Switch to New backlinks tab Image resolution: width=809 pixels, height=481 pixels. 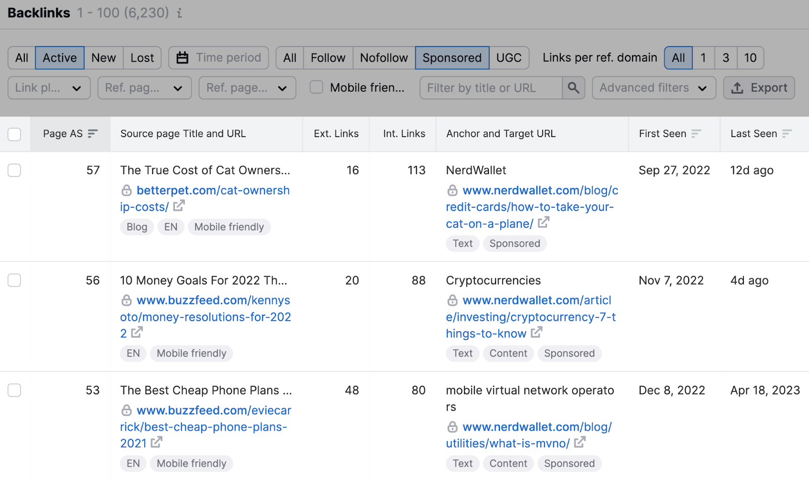point(104,58)
